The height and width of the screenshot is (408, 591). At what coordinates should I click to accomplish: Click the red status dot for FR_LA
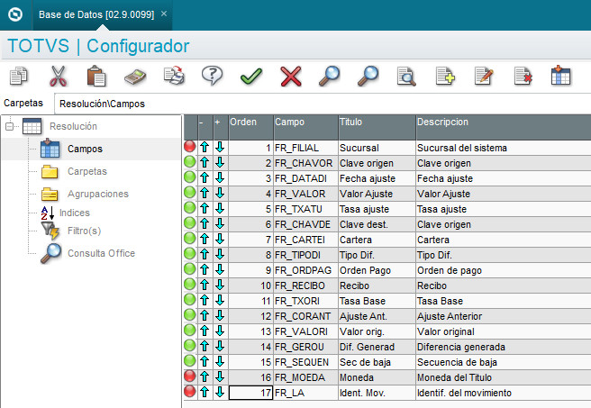(x=190, y=392)
